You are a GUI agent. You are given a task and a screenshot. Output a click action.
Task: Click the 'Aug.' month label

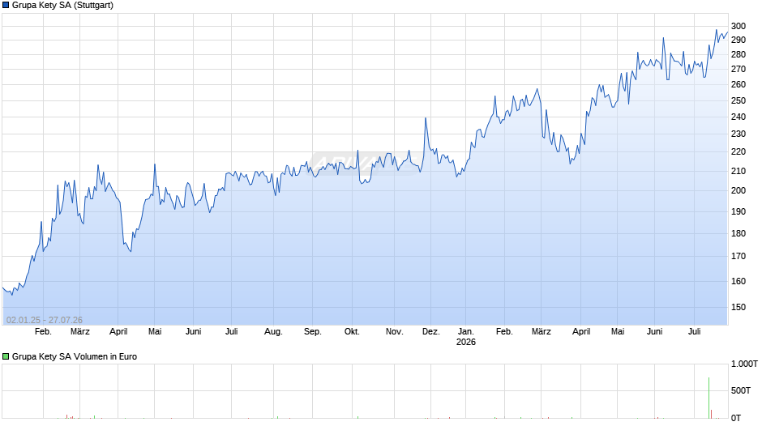point(273,332)
